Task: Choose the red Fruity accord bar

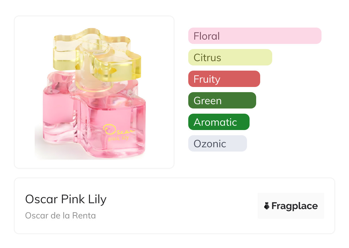Action: pos(224,79)
